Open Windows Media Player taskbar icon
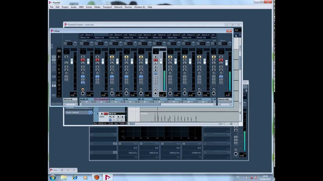This screenshot has height=181, width=323. [85, 177]
